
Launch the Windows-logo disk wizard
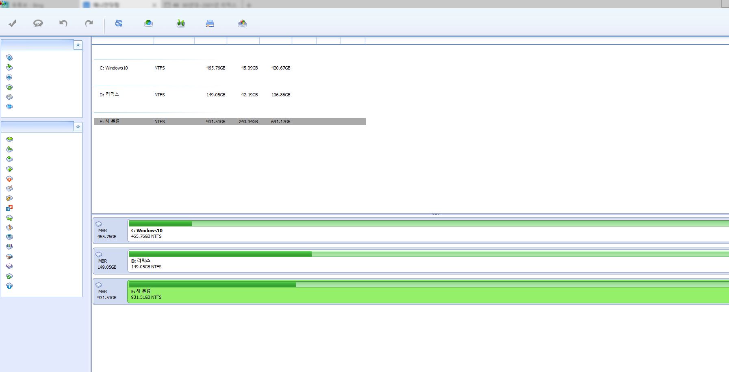click(9, 107)
